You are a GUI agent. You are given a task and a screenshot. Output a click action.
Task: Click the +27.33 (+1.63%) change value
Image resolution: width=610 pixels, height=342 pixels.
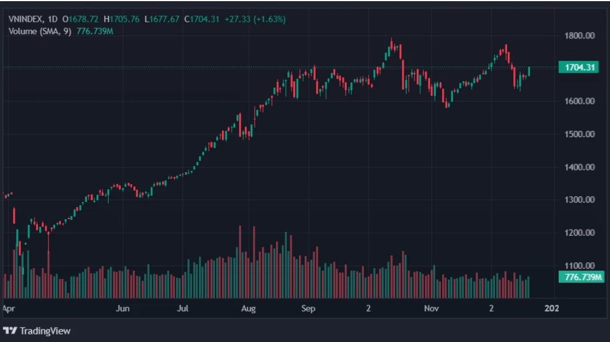click(254, 19)
